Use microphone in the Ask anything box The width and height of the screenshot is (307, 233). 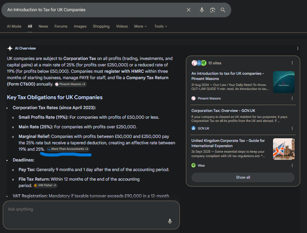170,221
